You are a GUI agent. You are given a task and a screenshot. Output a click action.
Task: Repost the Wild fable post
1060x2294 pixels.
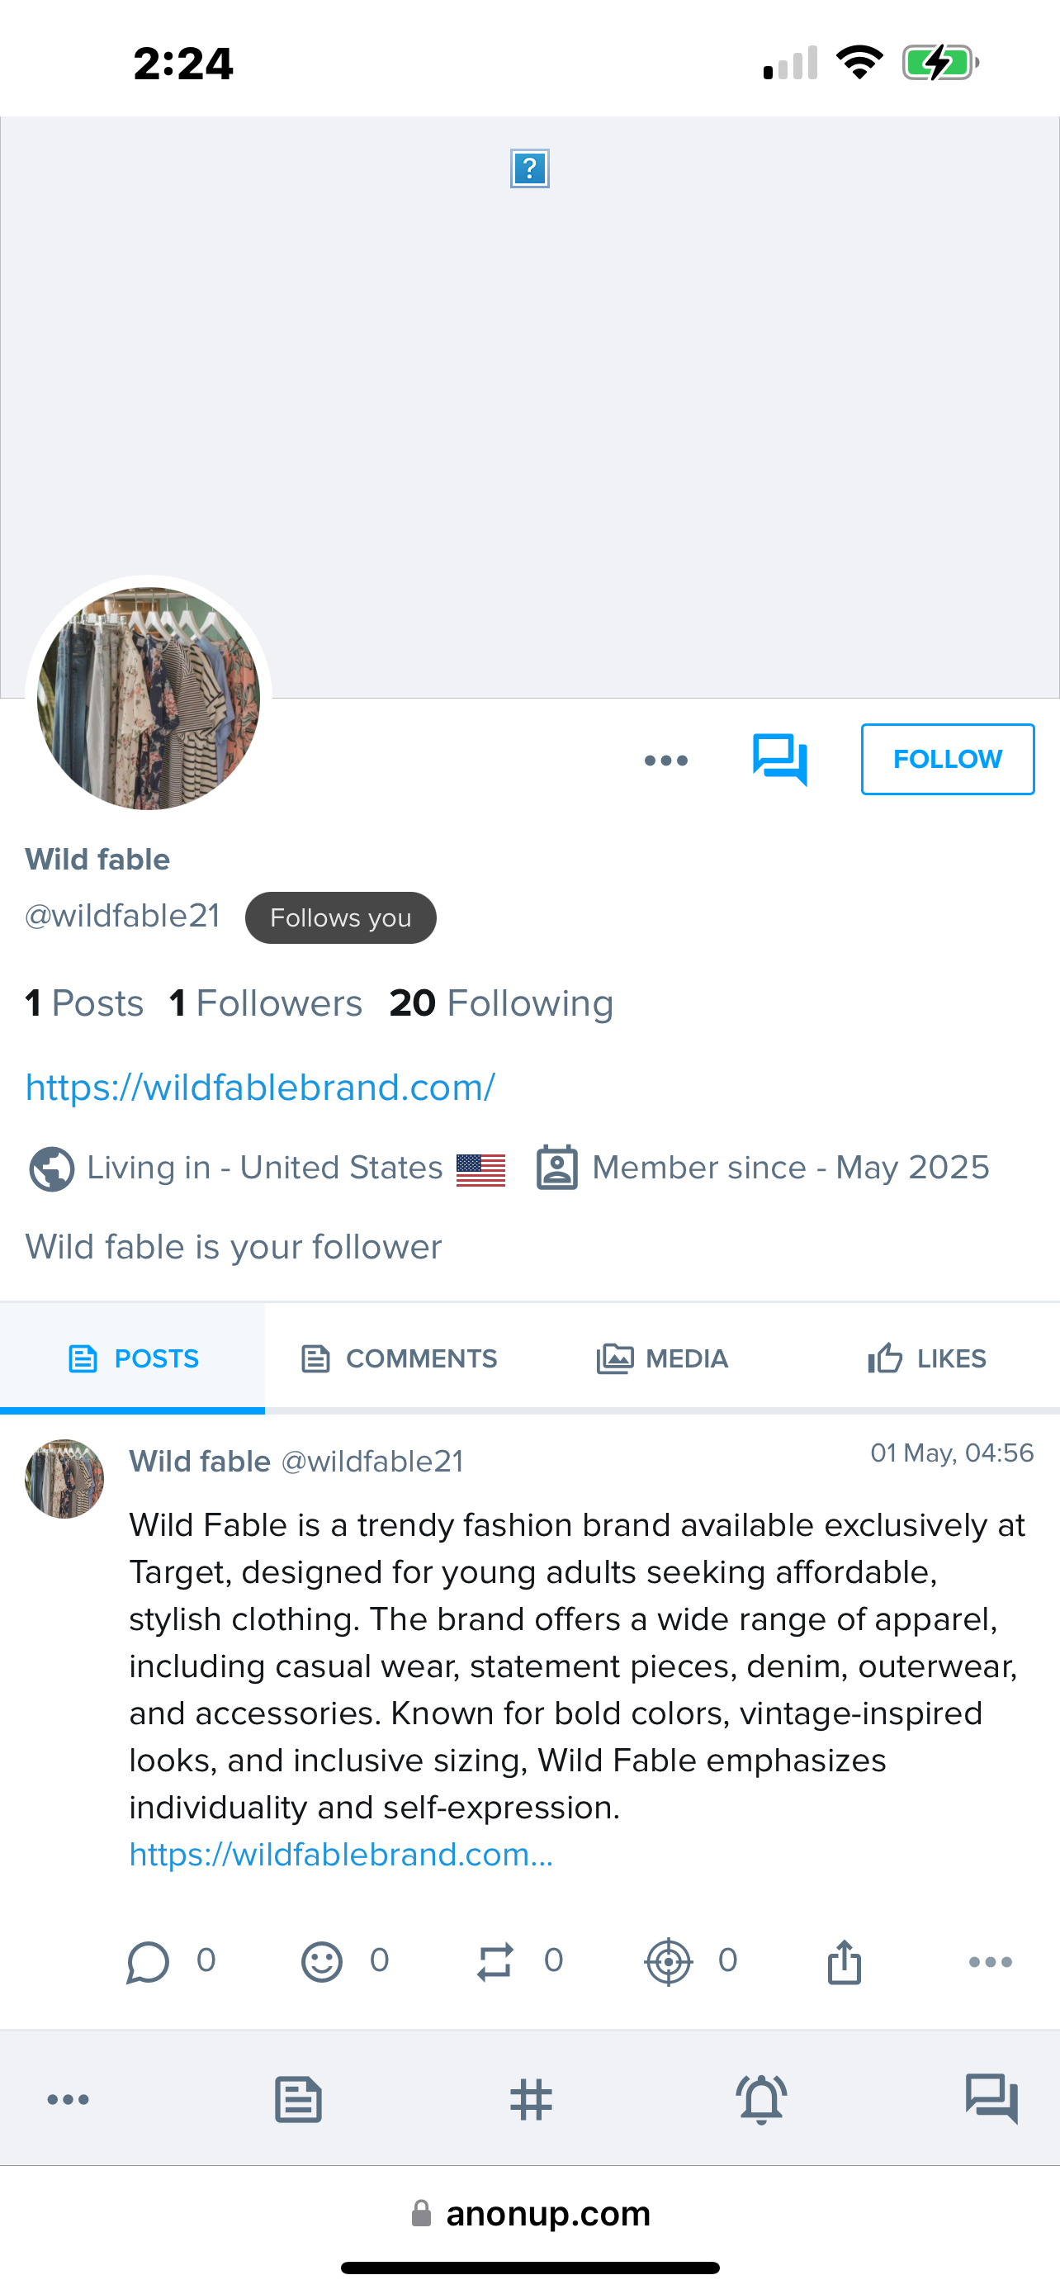pyautogui.click(x=495, y=1962)
